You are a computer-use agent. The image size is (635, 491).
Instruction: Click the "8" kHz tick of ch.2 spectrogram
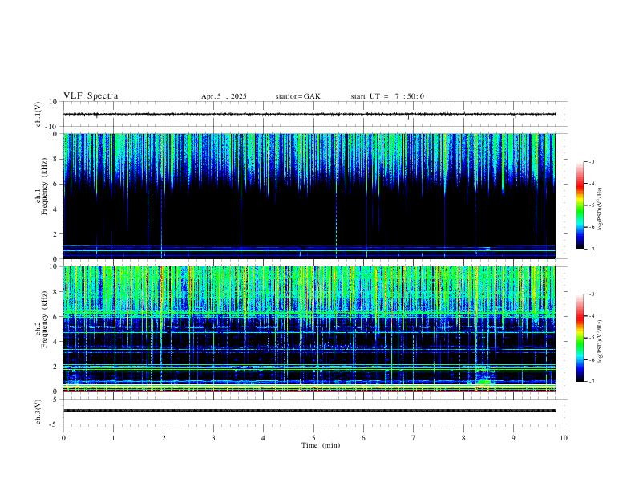coord(56,292)
